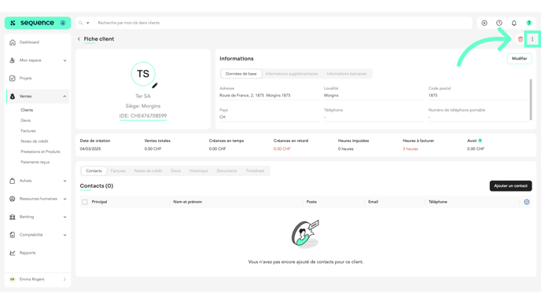Viewport: 541px width, 304px height.
Task: Click the Mon espace person icon
Action: point(13,60)
